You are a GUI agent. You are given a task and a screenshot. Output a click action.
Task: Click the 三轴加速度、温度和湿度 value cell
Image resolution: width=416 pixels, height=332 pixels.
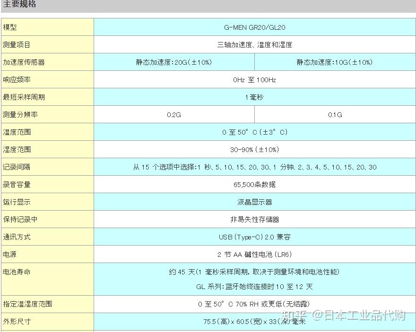click(x=255, y=44)
